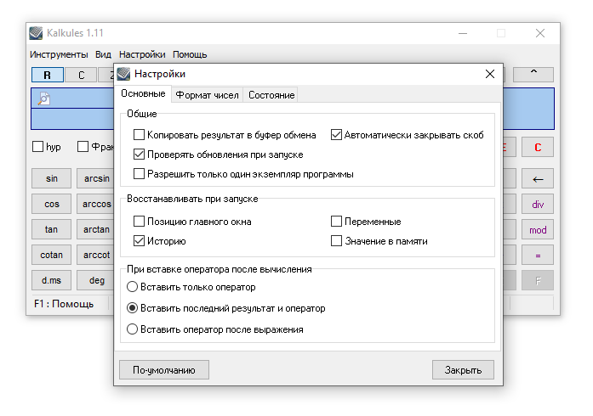The image size is (593, 416).
Task: Click the red C clear button
Action: pyautogui.click(x=538, y=147)
